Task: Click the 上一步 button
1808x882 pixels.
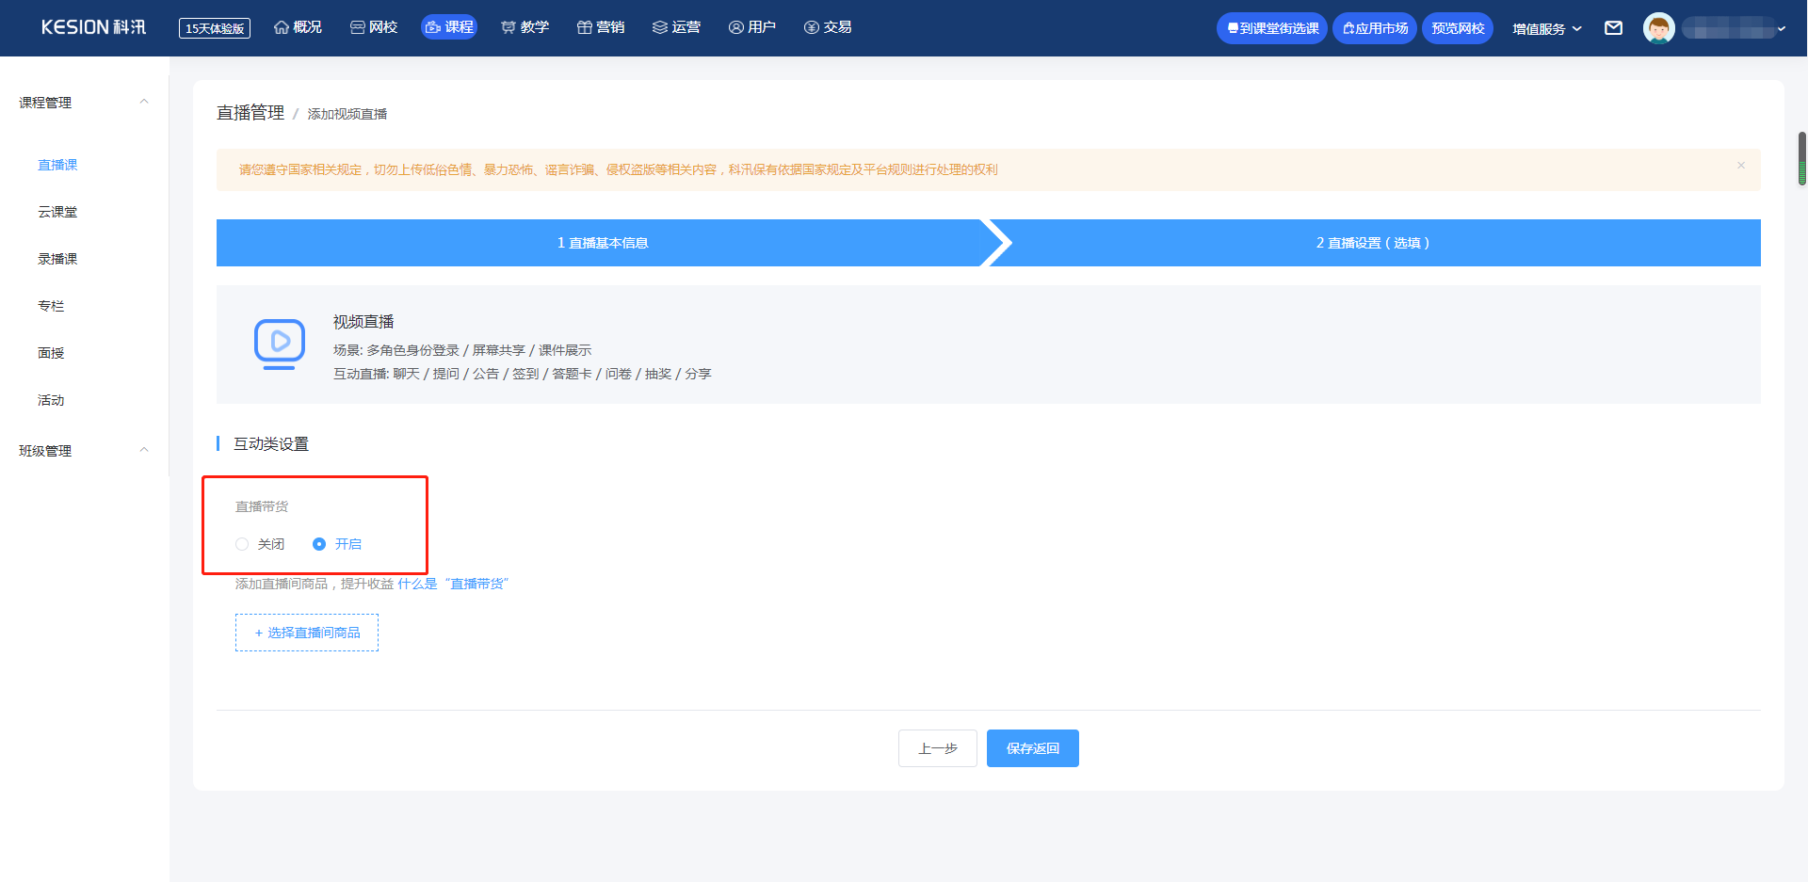Action: [938, 748]
